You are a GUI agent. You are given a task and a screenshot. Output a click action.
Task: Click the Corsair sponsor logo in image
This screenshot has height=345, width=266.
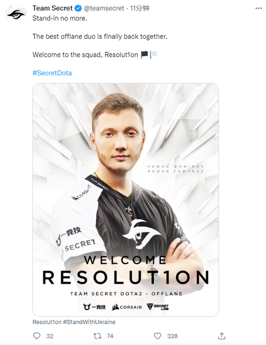click(x=127, y=307)
